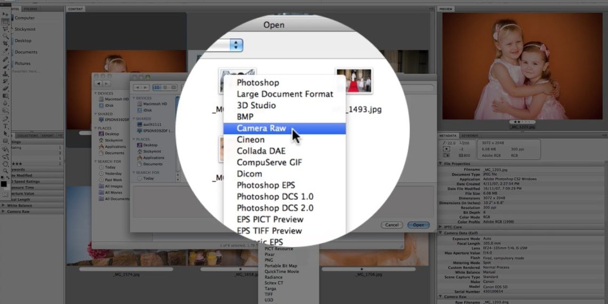Collapse the File Properties metadata section

point(441,164)
